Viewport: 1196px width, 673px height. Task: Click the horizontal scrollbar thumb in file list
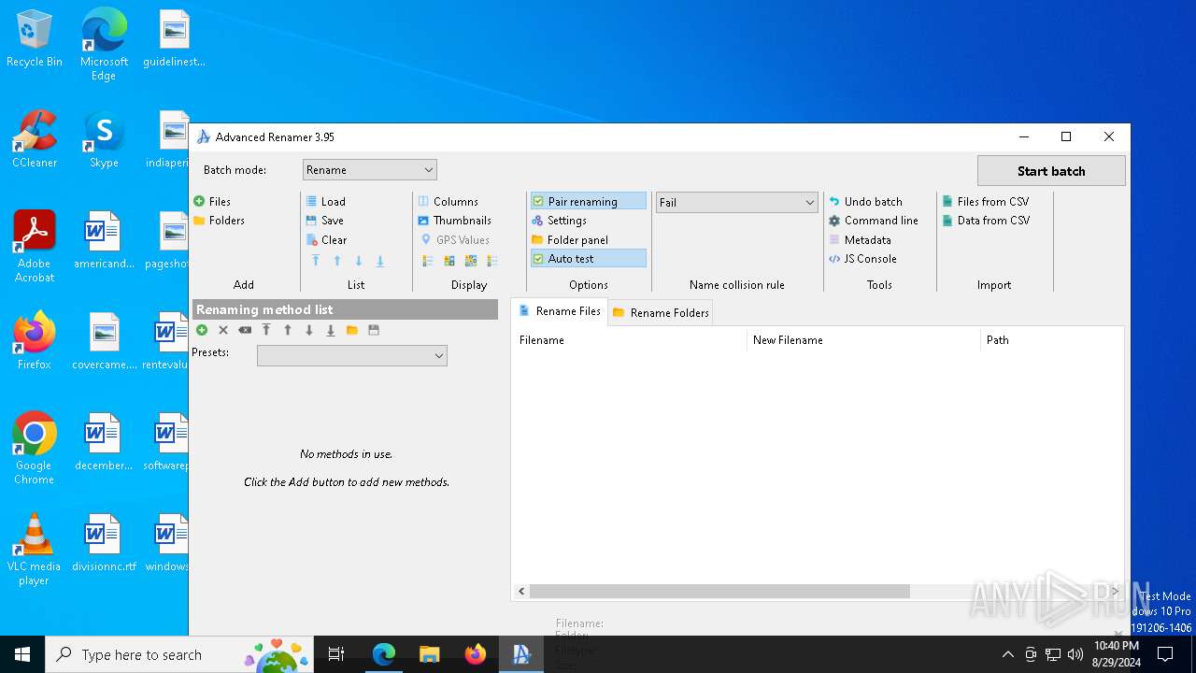(x=719, y=592)
